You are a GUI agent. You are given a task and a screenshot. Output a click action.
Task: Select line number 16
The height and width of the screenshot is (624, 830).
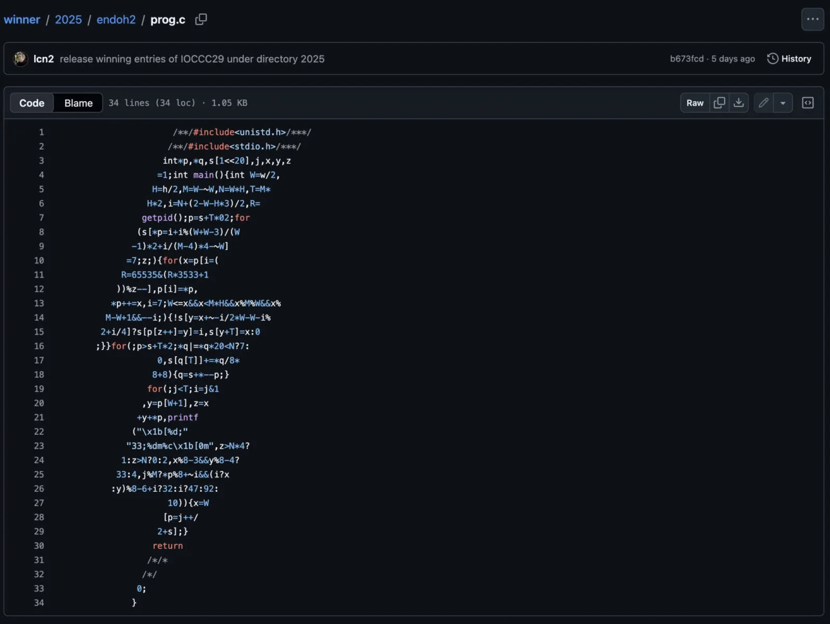pos(39,346)
